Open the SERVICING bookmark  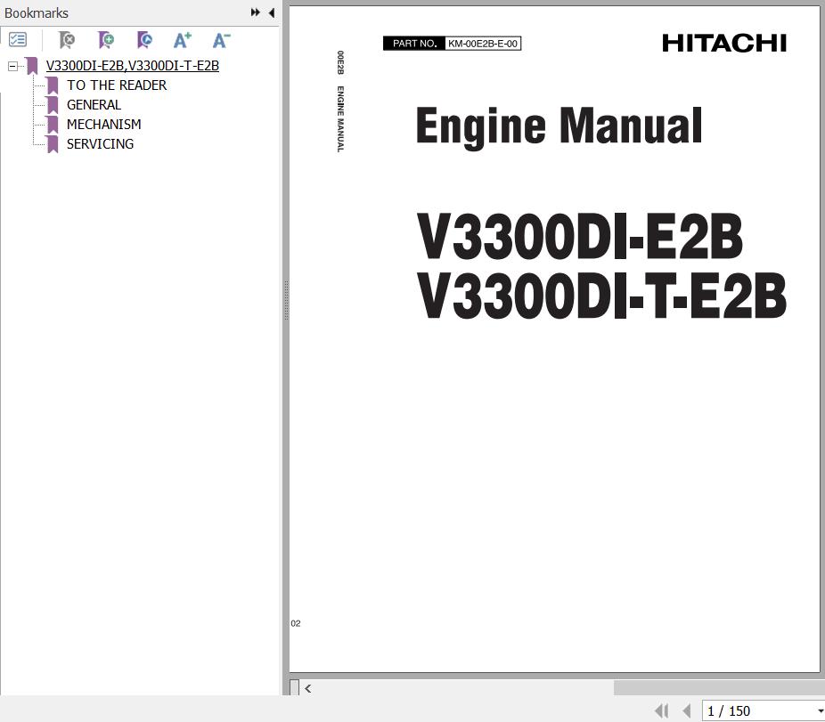[x=100, y=144]
